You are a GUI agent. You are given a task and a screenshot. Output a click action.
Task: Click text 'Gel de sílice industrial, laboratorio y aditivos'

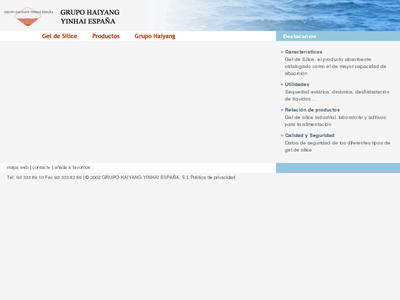pos(336,117)
